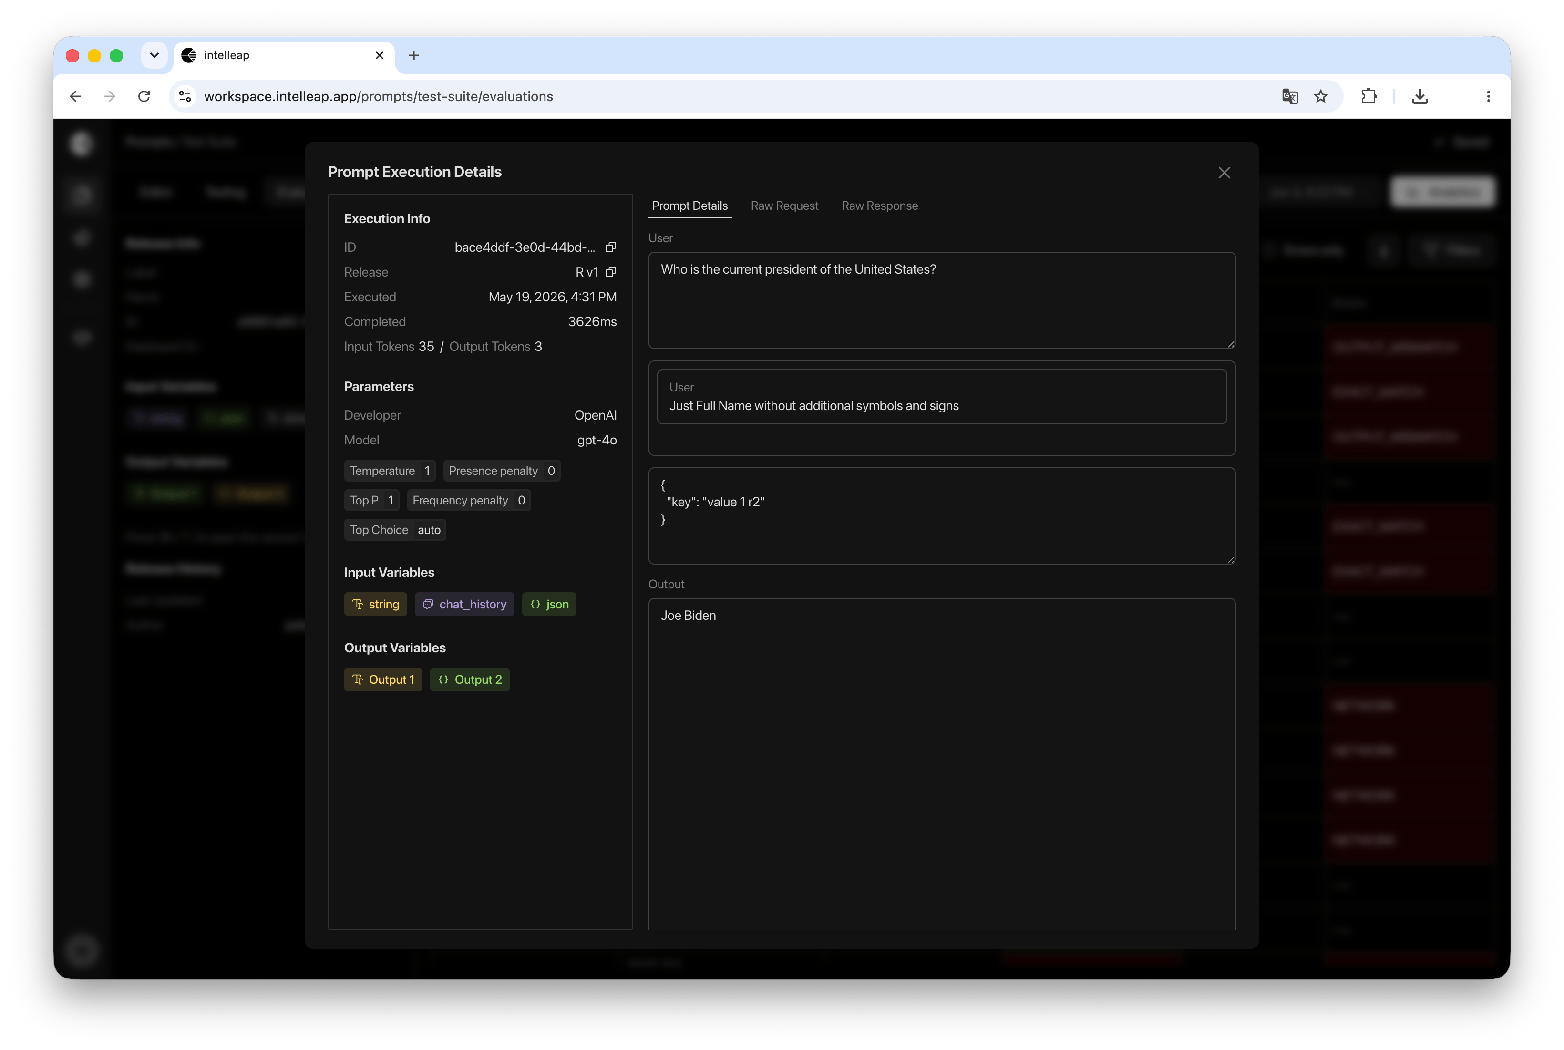Click the Joe Biden output area
Image resolution: width=1564 pixels, height=1050 pixels.
coord(942,763)
